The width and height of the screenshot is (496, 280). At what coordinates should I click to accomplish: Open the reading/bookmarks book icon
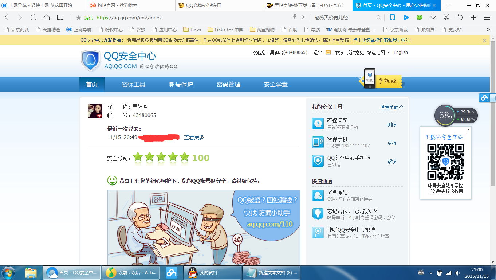coord(60,17)
